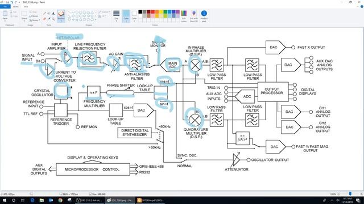The image size is (364, 204).
Task: Choose the Triangle shape
Action: coord(92,12)
